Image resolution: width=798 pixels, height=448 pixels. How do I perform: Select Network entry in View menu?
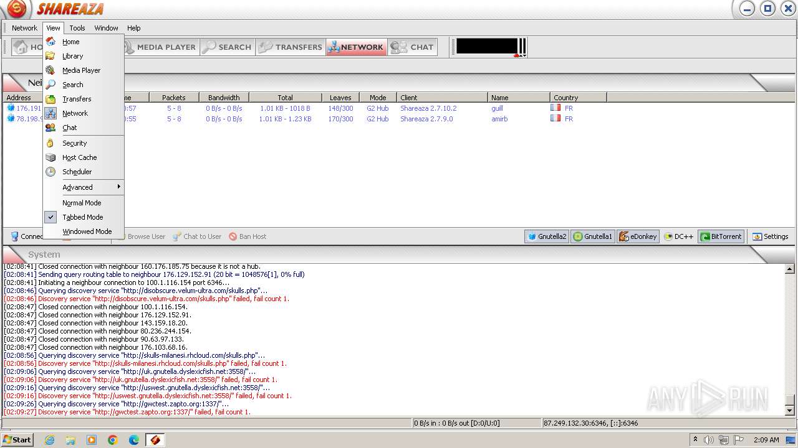pos(84,113)
